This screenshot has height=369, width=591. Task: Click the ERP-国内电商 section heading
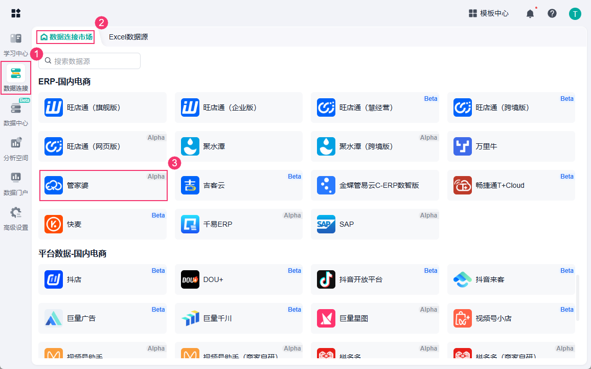coord(64,81)
